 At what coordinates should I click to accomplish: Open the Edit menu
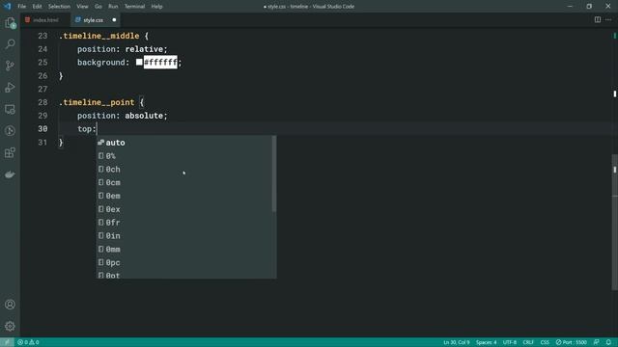[37, 7]
